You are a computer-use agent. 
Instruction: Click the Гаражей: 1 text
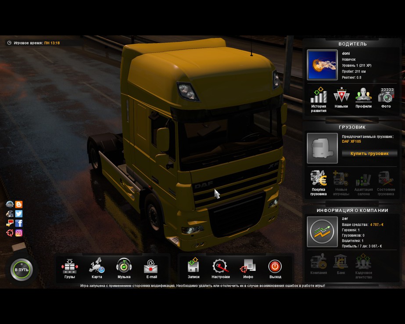coord(351,230)
